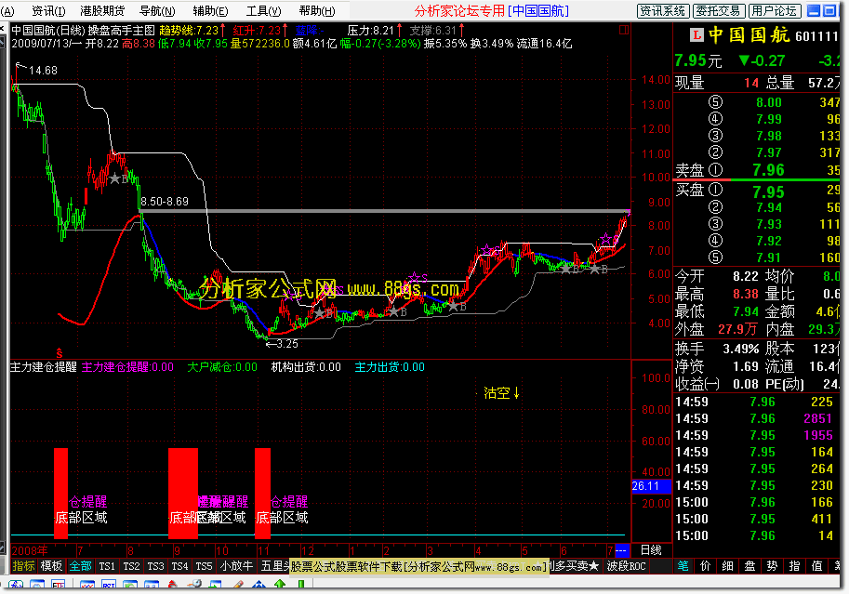Open the 帮助(H) menu
Viewport: 849px width, 594px height.
coord(317,11)
